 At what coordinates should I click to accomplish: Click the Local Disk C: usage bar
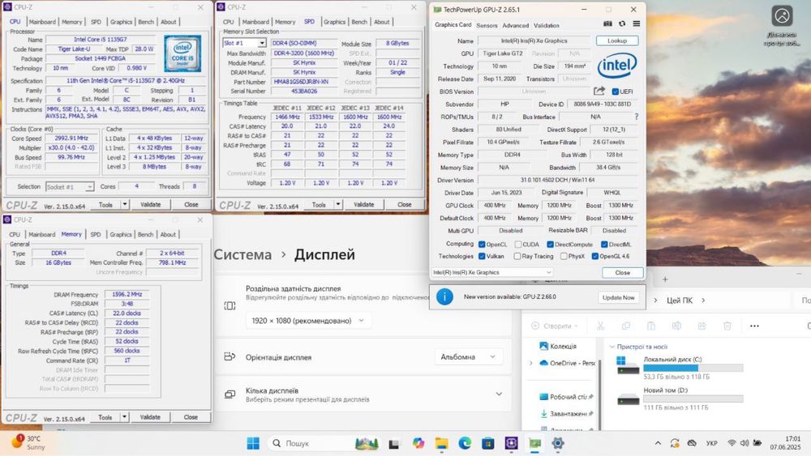(x=693, y=369)
